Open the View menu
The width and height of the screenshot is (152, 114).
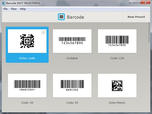(x=14, y=9)
